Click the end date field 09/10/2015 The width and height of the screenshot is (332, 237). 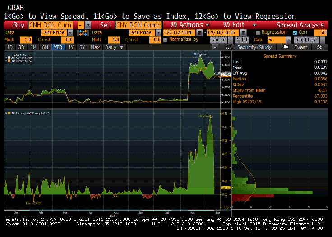click(223, 33)
